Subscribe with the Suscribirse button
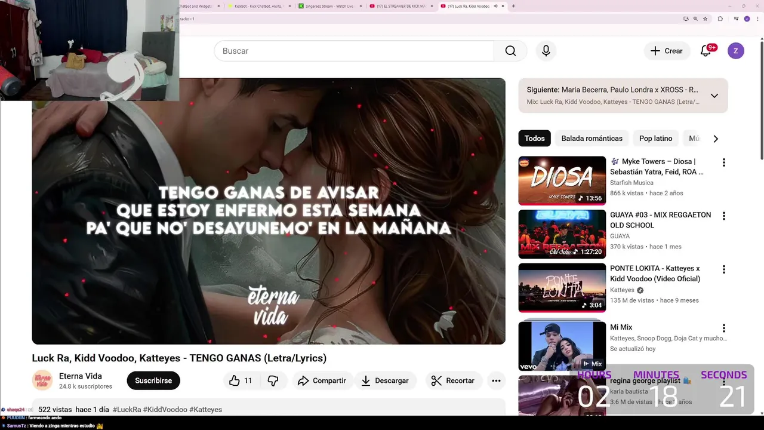The image size is (764, 430). [x=153, y=380]
